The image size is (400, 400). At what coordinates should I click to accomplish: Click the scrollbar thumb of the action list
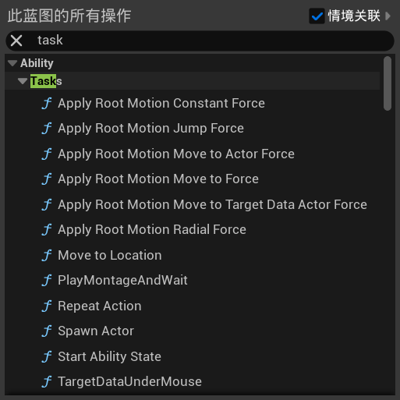click(388, 83)
